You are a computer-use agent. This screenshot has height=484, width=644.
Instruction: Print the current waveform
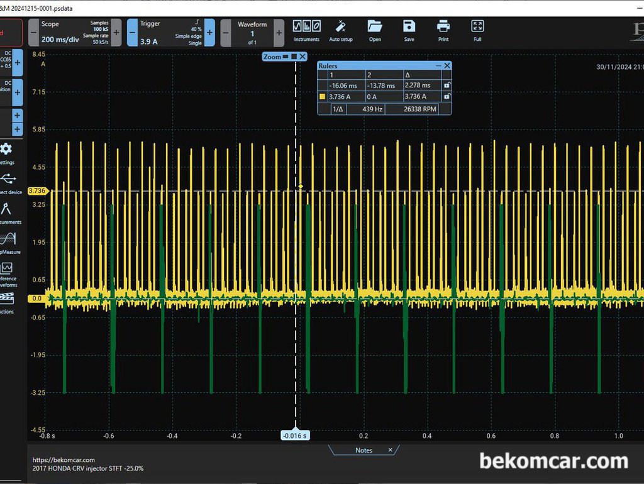[443, 26]
